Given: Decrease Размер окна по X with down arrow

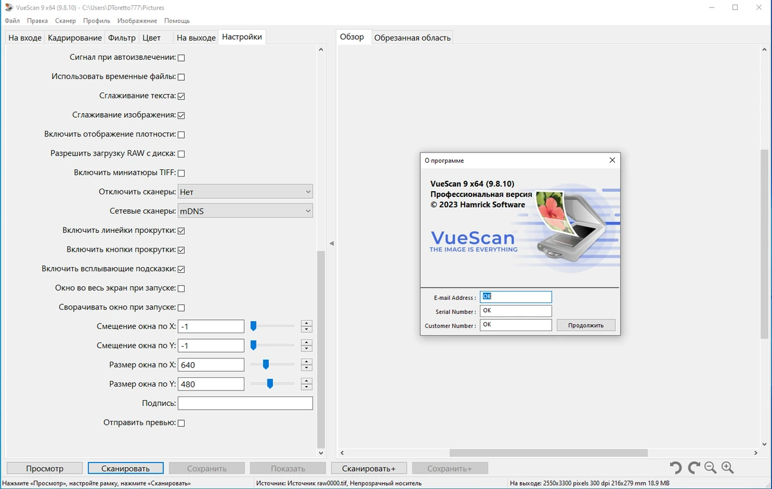Looking at the screenshot, I should (306, 368).
